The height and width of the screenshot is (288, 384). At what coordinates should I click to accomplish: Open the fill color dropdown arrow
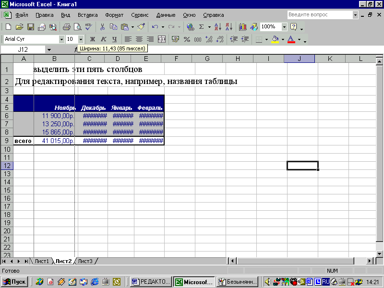coord(283,39)
